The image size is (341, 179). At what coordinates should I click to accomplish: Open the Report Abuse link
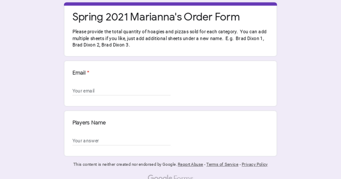pyautogui.click(x=190, y=165)
